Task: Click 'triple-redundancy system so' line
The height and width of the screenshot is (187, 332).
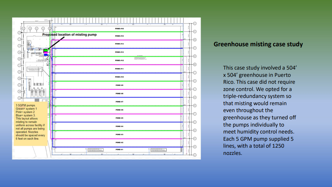Action: [x=257, y=96]
